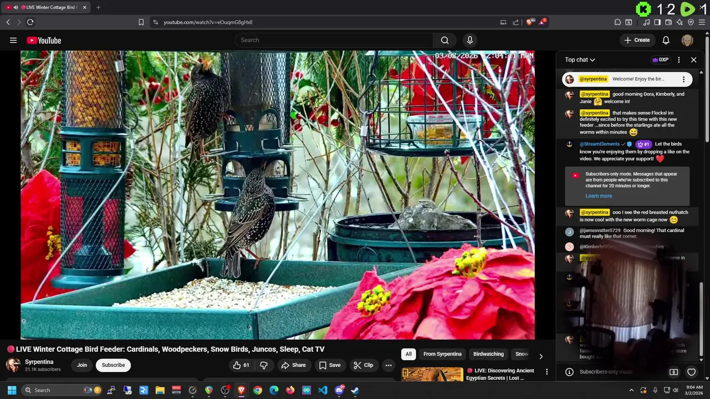Screen dimensions: 710x399
Task: Toggle the browser sidebar panel
Action: (x=657, y=22)
